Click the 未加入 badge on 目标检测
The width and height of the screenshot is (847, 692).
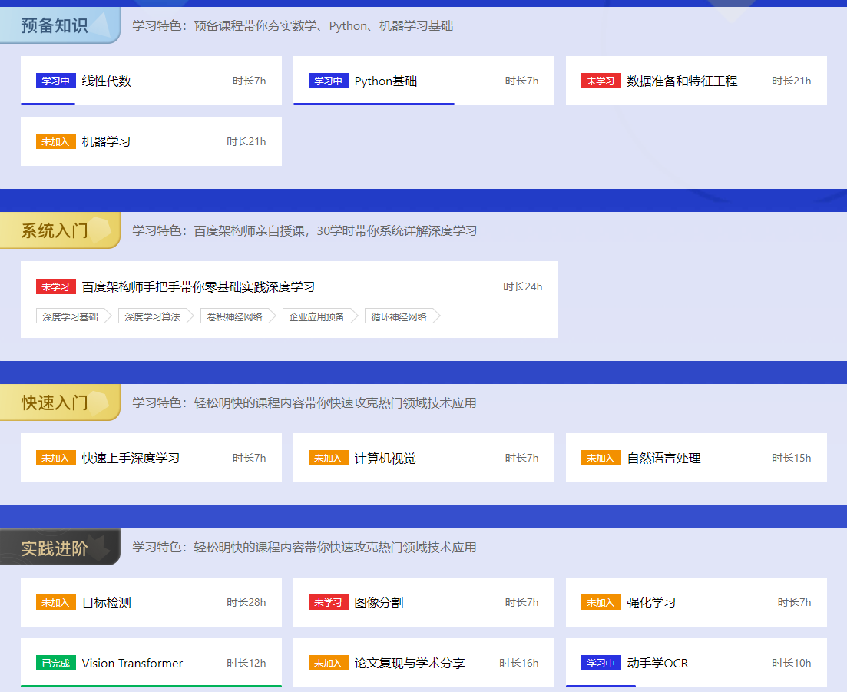click(x=55, y=602)
